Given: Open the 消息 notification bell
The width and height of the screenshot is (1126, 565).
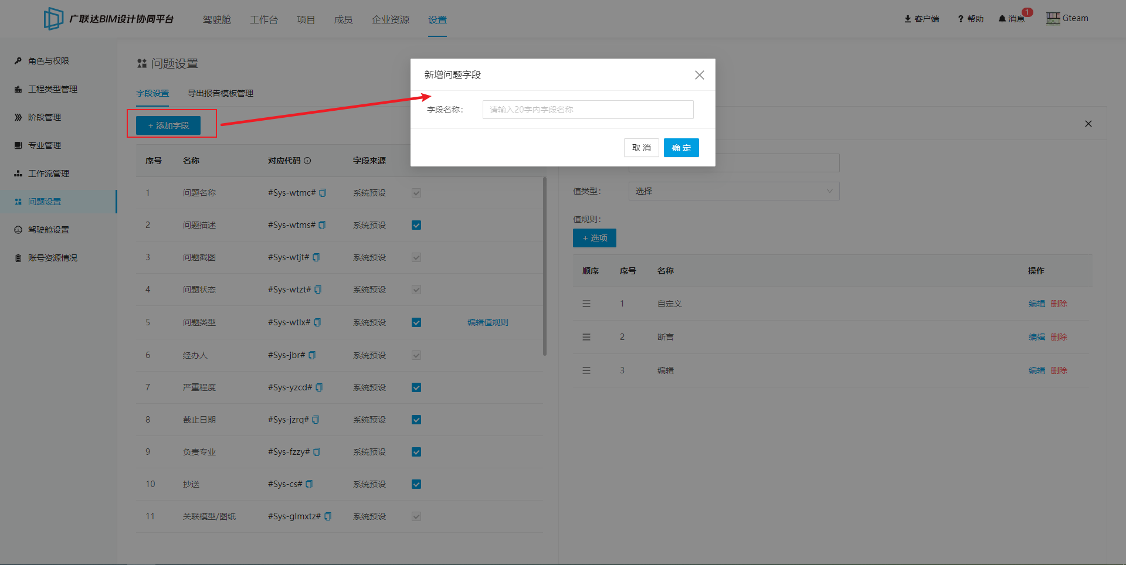Looking at the screenshot, I should pos(1002,19).
